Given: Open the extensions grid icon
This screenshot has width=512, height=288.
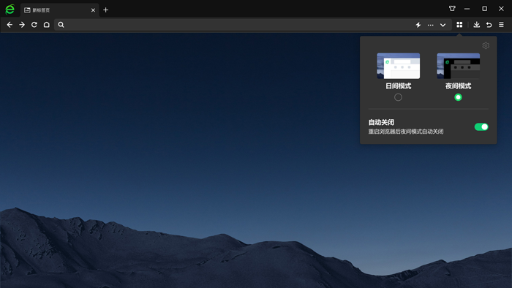Looking at the screenshot, I should tap(459, 25).
